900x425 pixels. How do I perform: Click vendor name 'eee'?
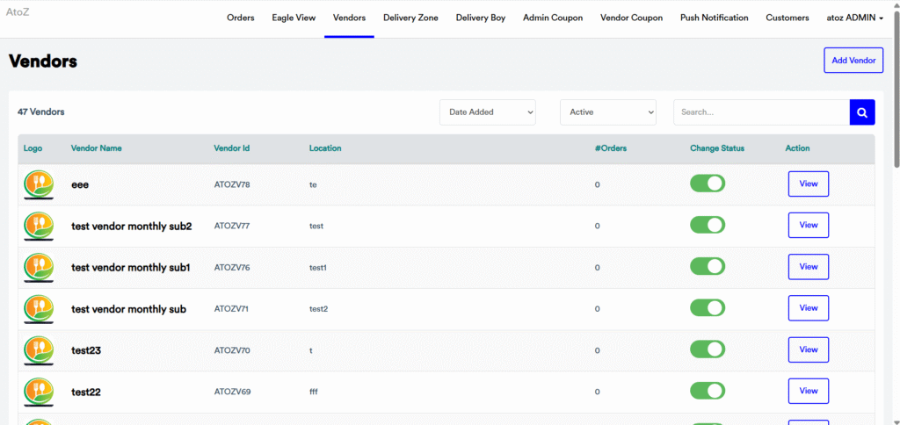coord(80,184)
